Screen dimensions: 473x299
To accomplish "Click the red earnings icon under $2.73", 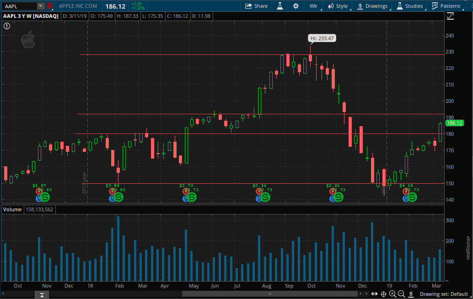I will pos(186,191).
